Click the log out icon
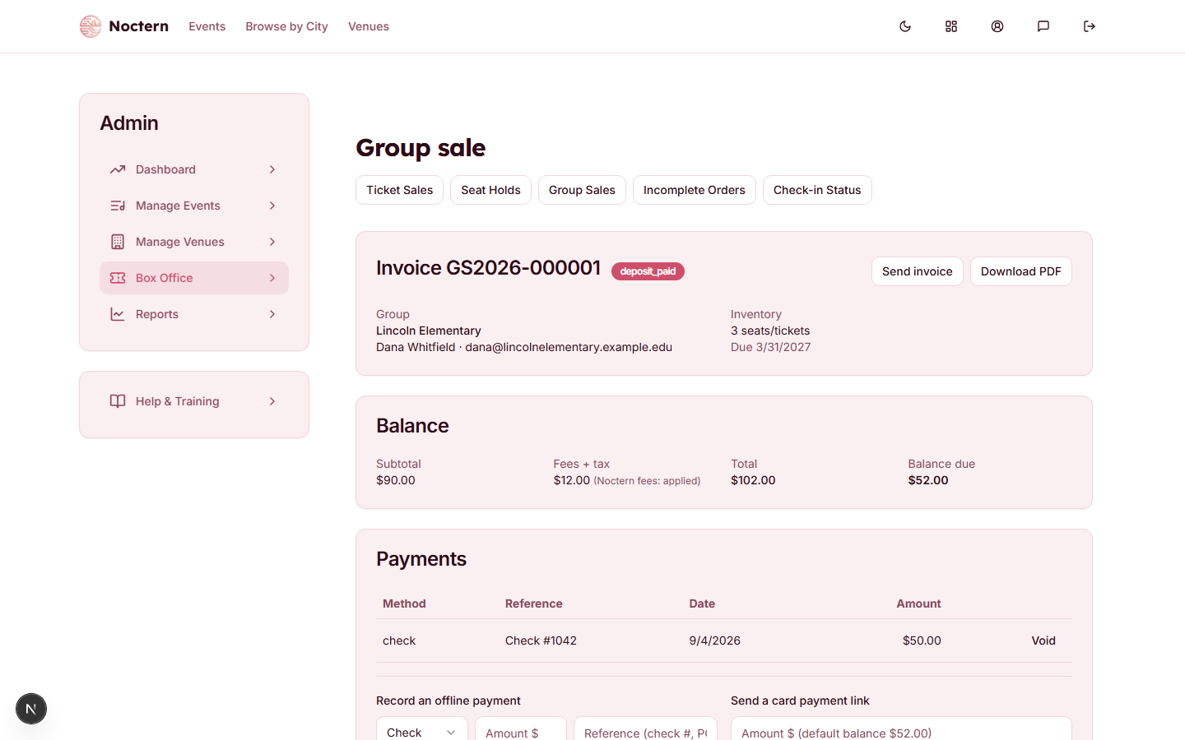Screen dimensions: 1185x740 1090,26
